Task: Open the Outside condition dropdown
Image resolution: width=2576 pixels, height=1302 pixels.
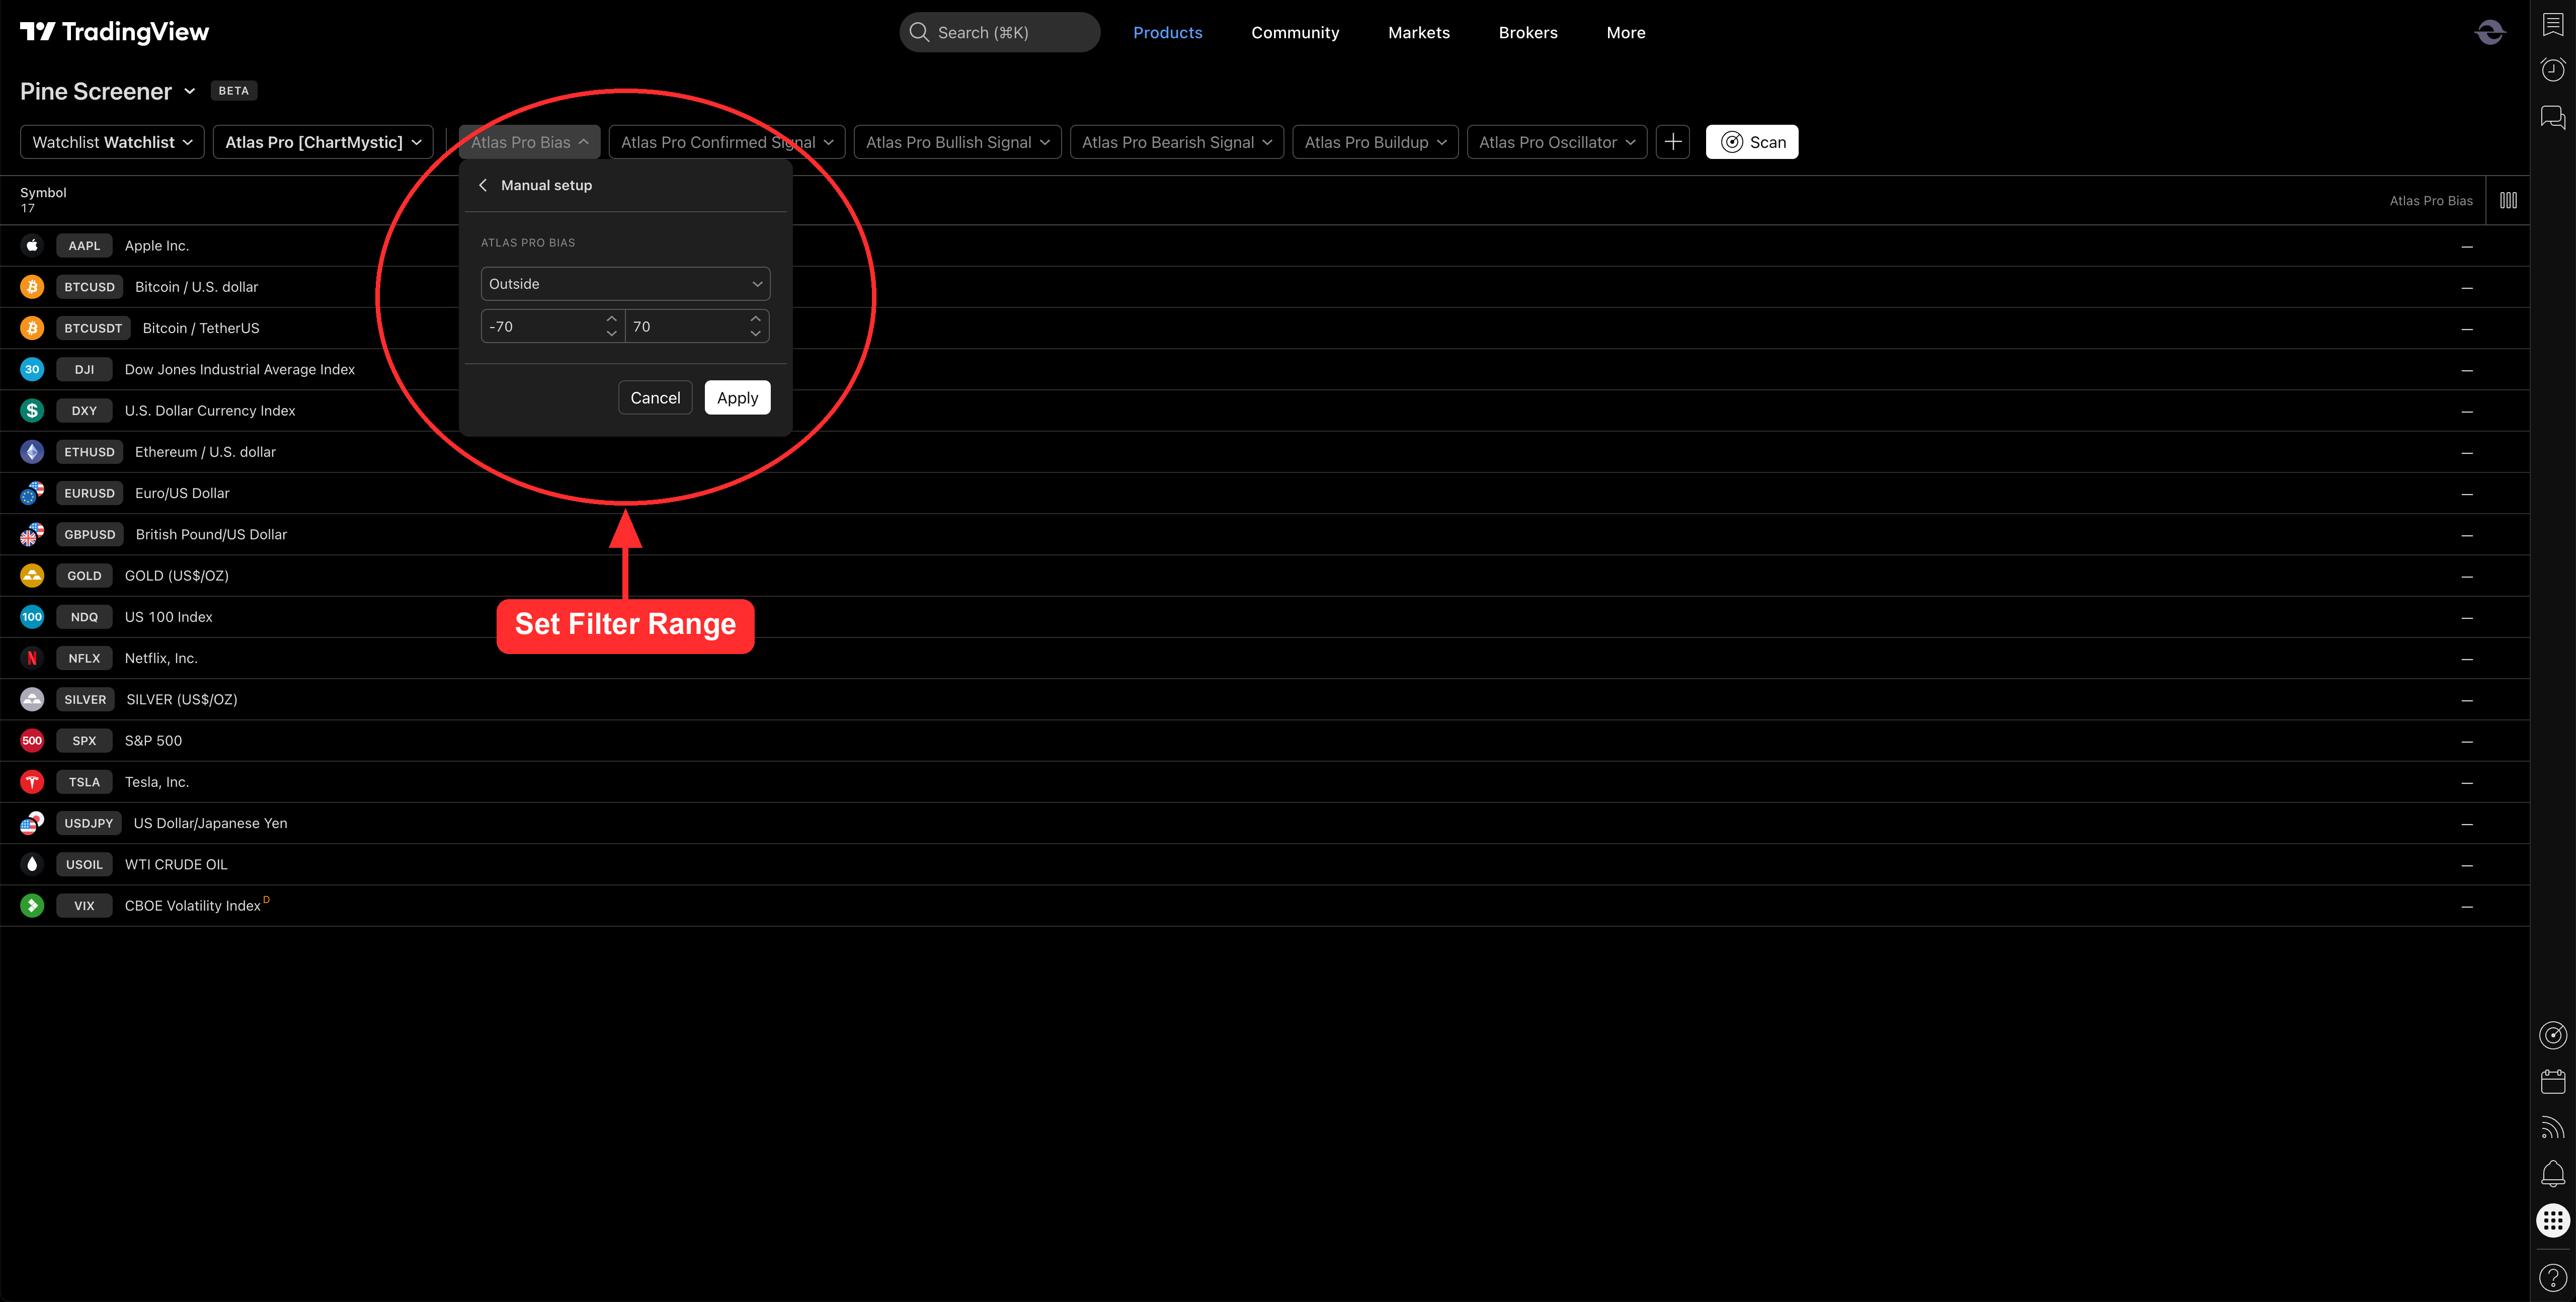Action: tap(625, 284)
